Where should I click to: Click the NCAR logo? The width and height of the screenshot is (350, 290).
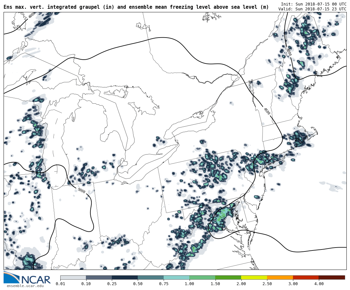coord(27,278)
